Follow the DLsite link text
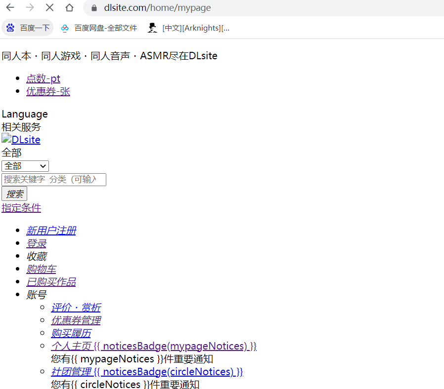Image resolution: width=444 pixels, height=389 pixels. [26, 140]
